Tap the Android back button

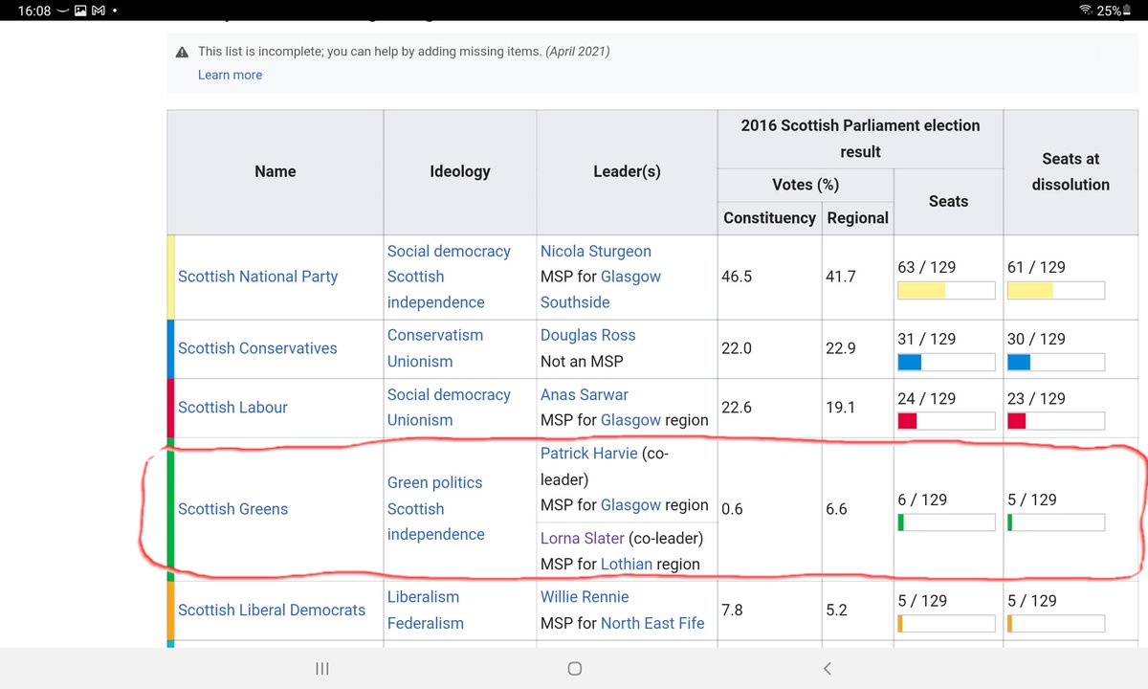(x=827, y=669)
